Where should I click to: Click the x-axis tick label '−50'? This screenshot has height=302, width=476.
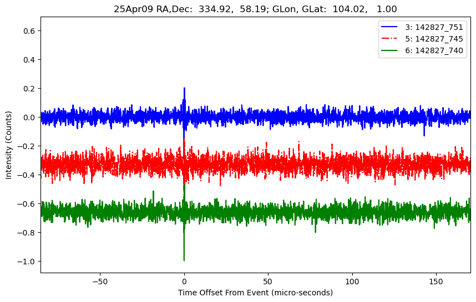click(x=100, y=281)
